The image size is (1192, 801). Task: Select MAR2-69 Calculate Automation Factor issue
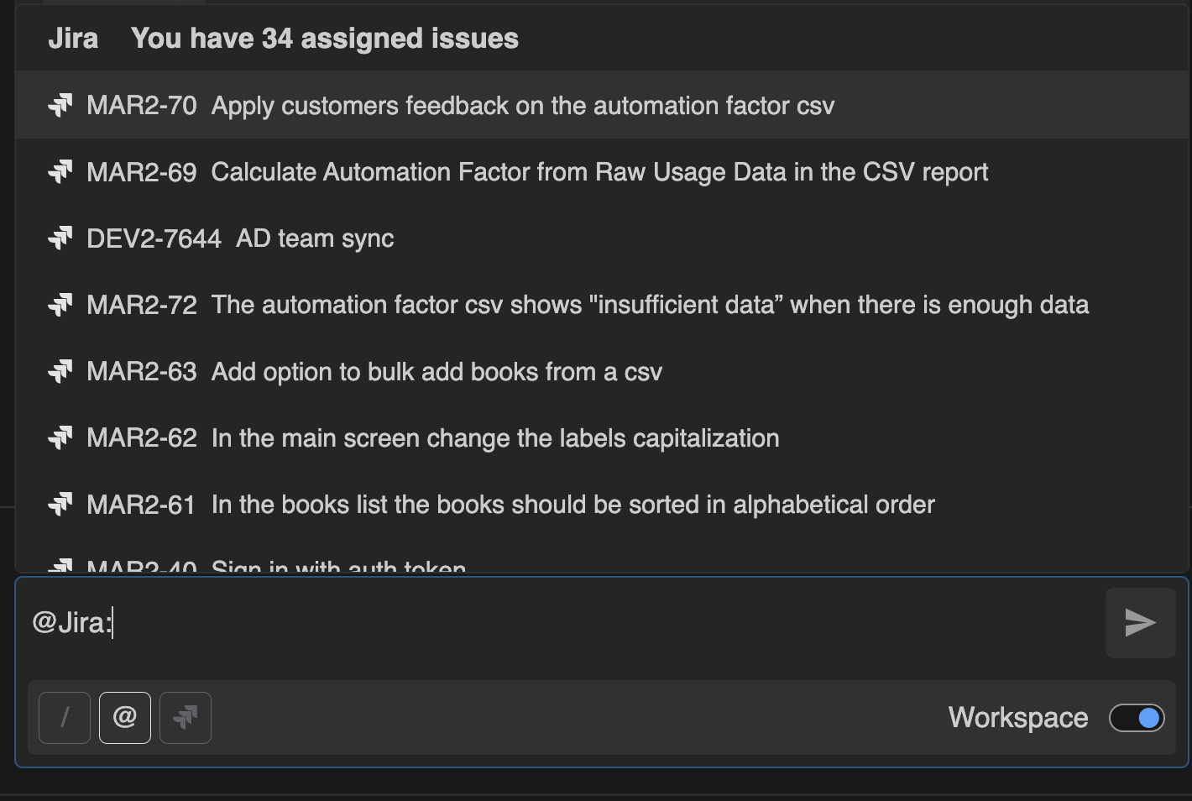coord(599,172)
